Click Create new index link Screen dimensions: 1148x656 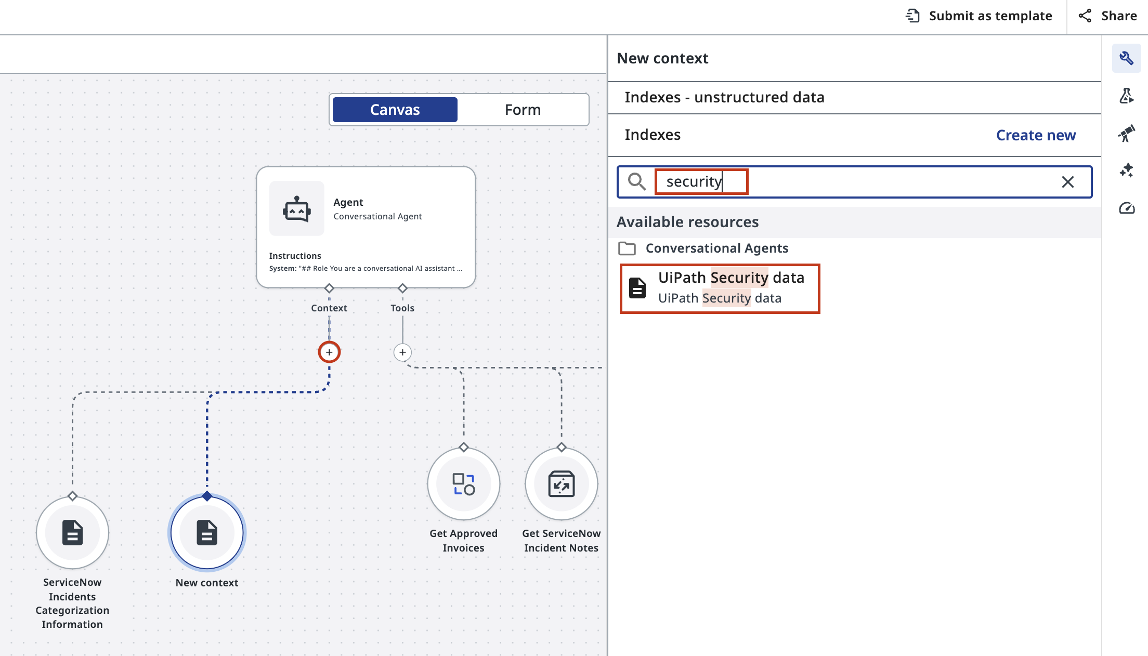(1036, 135)
